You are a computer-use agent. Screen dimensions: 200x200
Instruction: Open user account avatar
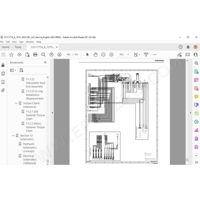click(196, 47)
